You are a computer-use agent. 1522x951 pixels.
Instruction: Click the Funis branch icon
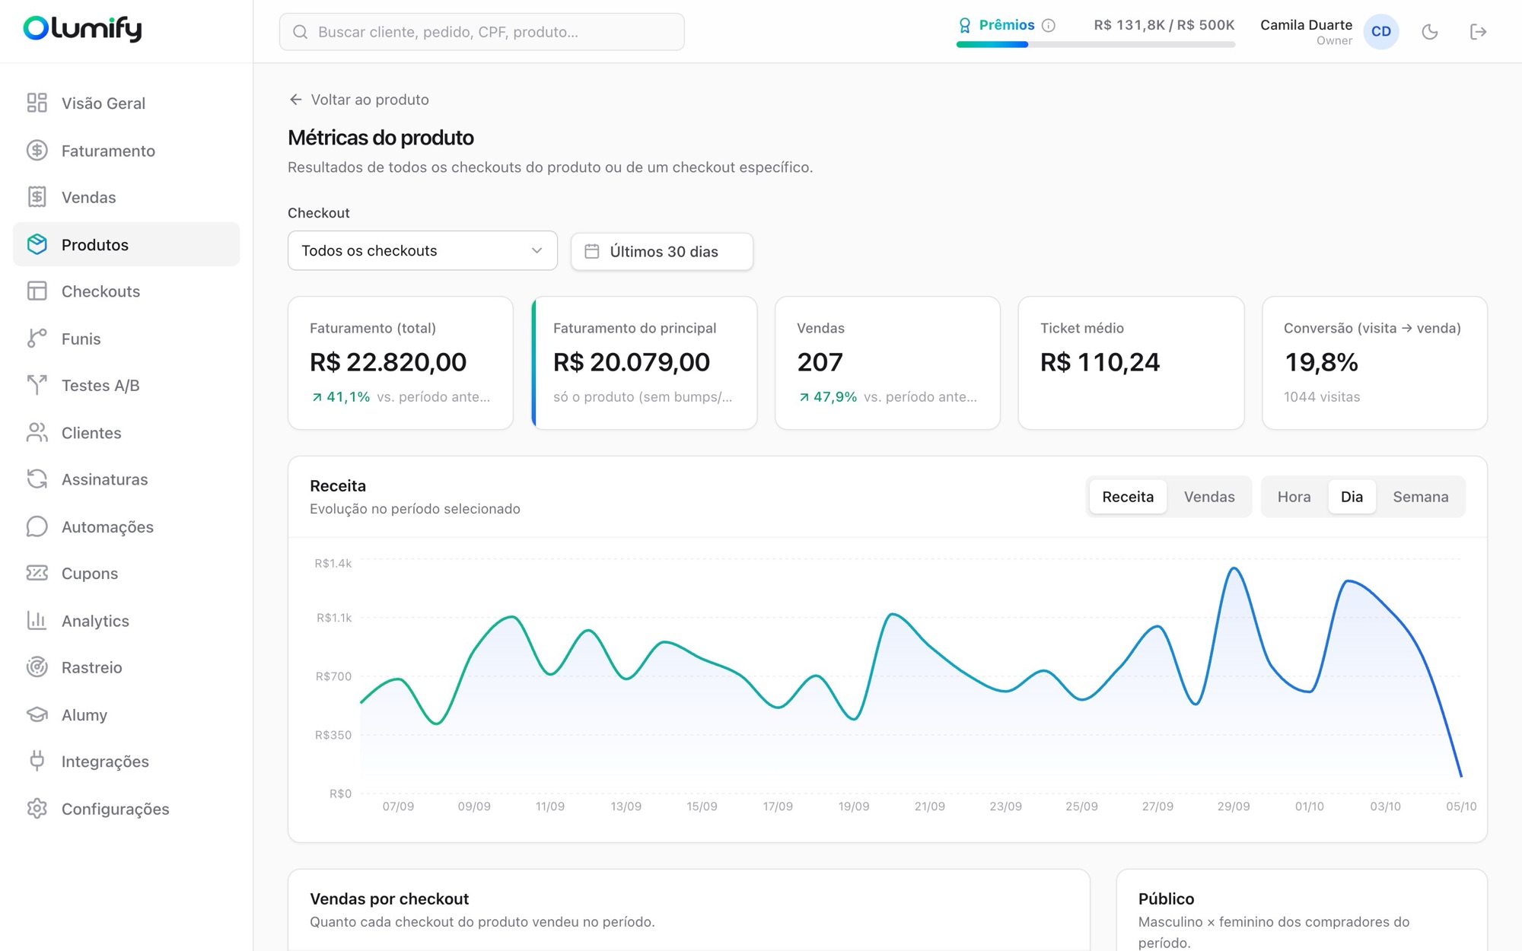[37, 339]
